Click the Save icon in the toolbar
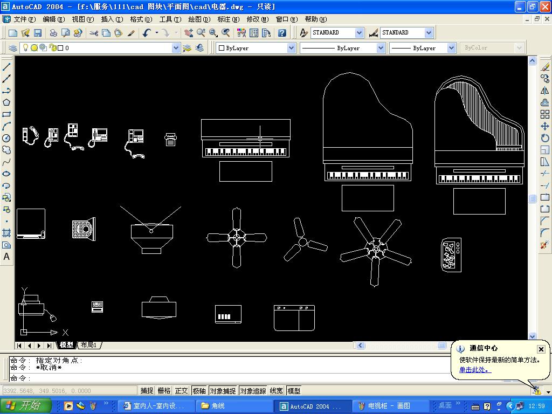Viewport: 552px width, 414px height. coord(37,33)
